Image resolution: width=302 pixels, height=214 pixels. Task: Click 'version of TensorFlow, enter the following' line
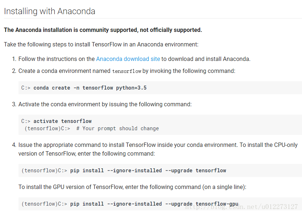coord(87,153)
